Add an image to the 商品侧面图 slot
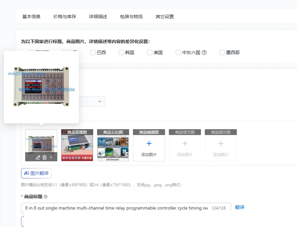Image resolution: width=297 pixels, height=227 pixels. (x=149, y=145)
